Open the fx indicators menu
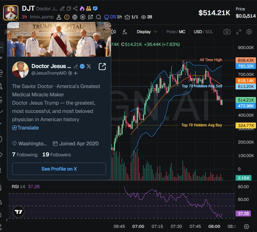 coord(125,32)
